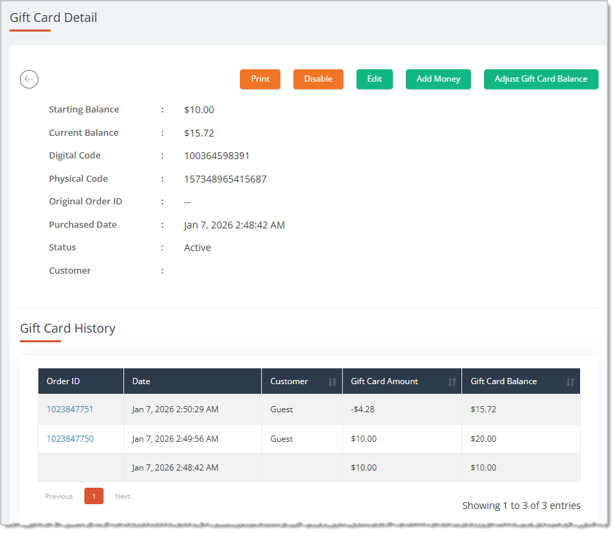Click the Digital Code field label
This screenshot has height=533, width=615.
[x=75, y=156]
